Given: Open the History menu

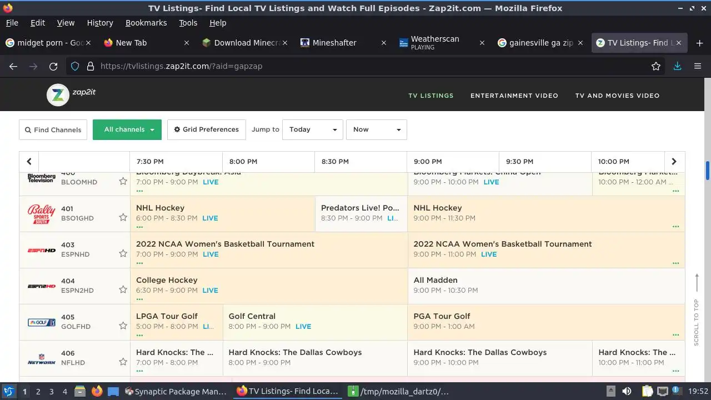Looking at the screenshot, I should [100, 23].
